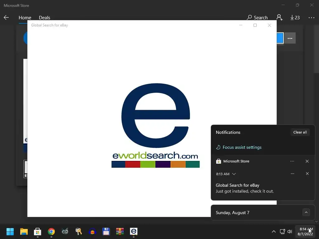The height and width of the screenshot is (239, 319).
Task: Open the raccoon app in the taskbar
Action: 65,231
